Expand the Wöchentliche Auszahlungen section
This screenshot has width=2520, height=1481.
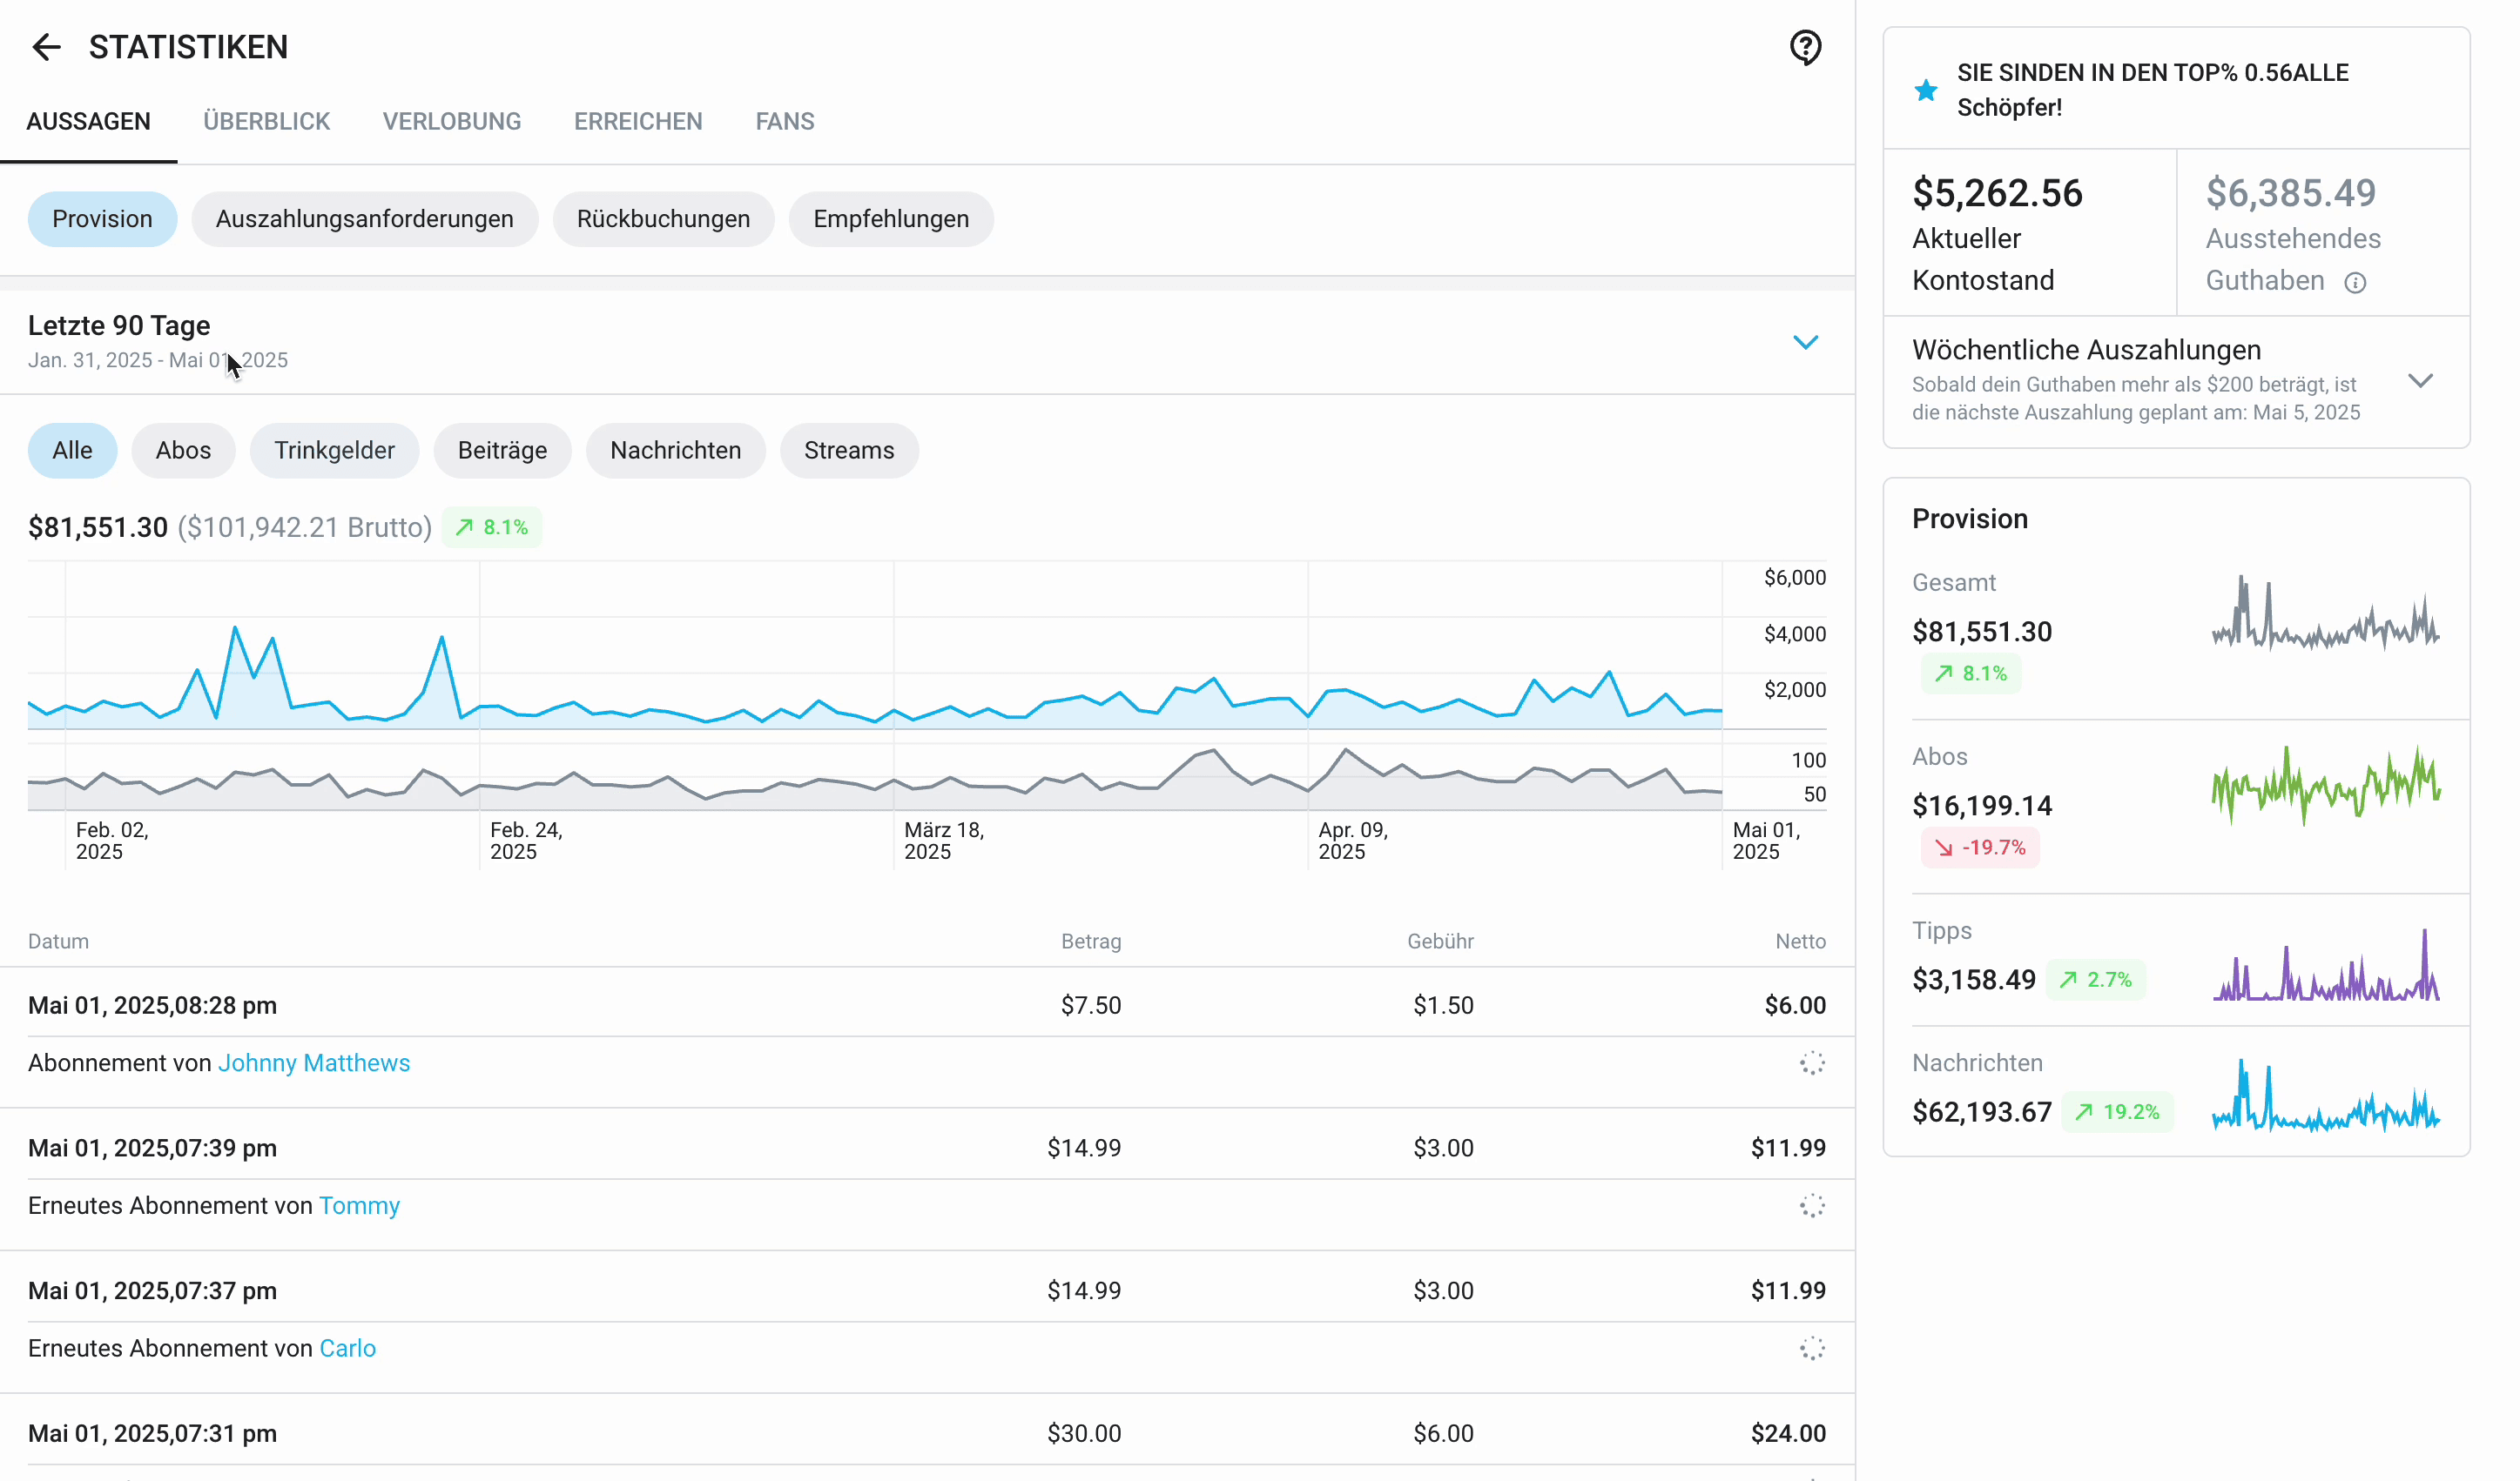(2420, 381)
